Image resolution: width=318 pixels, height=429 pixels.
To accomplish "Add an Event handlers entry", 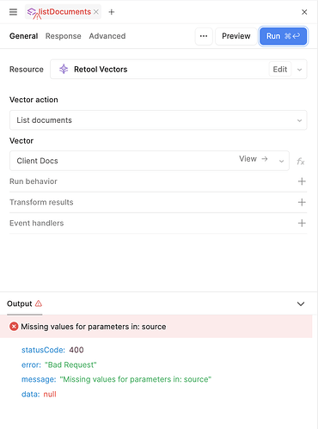I will click(302, 224).
